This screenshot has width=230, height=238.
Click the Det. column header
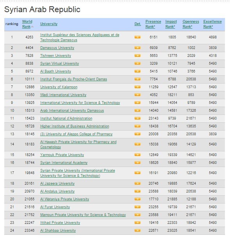click(138, 24)
